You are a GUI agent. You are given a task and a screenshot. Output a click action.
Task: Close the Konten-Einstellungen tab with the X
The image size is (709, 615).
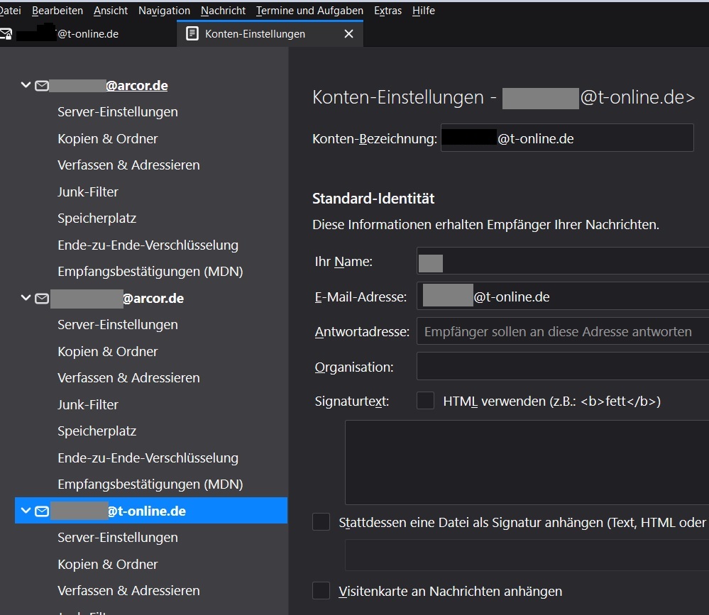(348, 34)
